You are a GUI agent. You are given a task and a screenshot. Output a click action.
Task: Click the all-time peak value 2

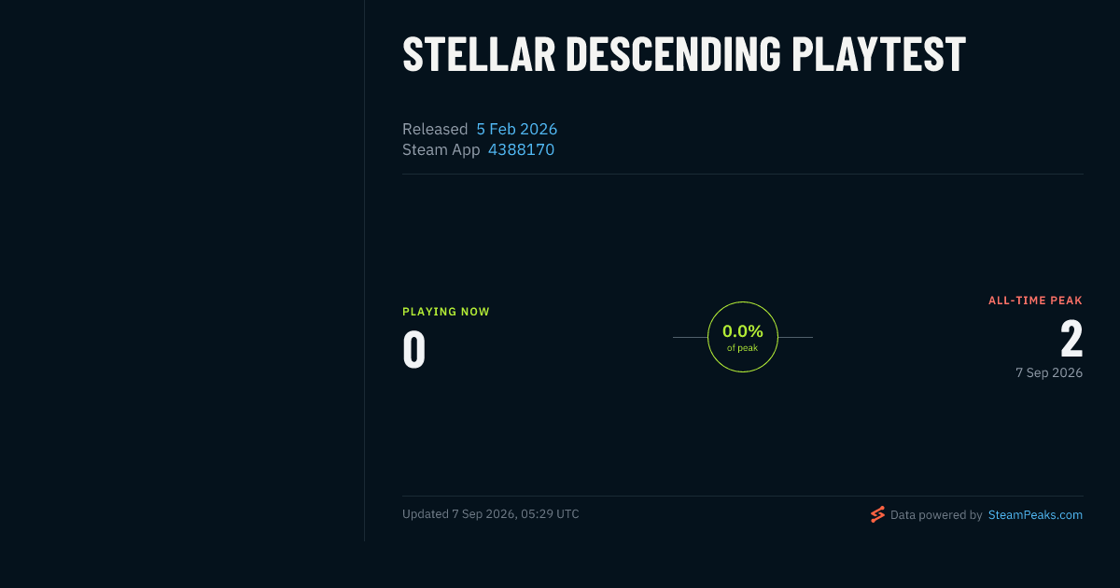pyautogui.click(x=1071, y=340)
